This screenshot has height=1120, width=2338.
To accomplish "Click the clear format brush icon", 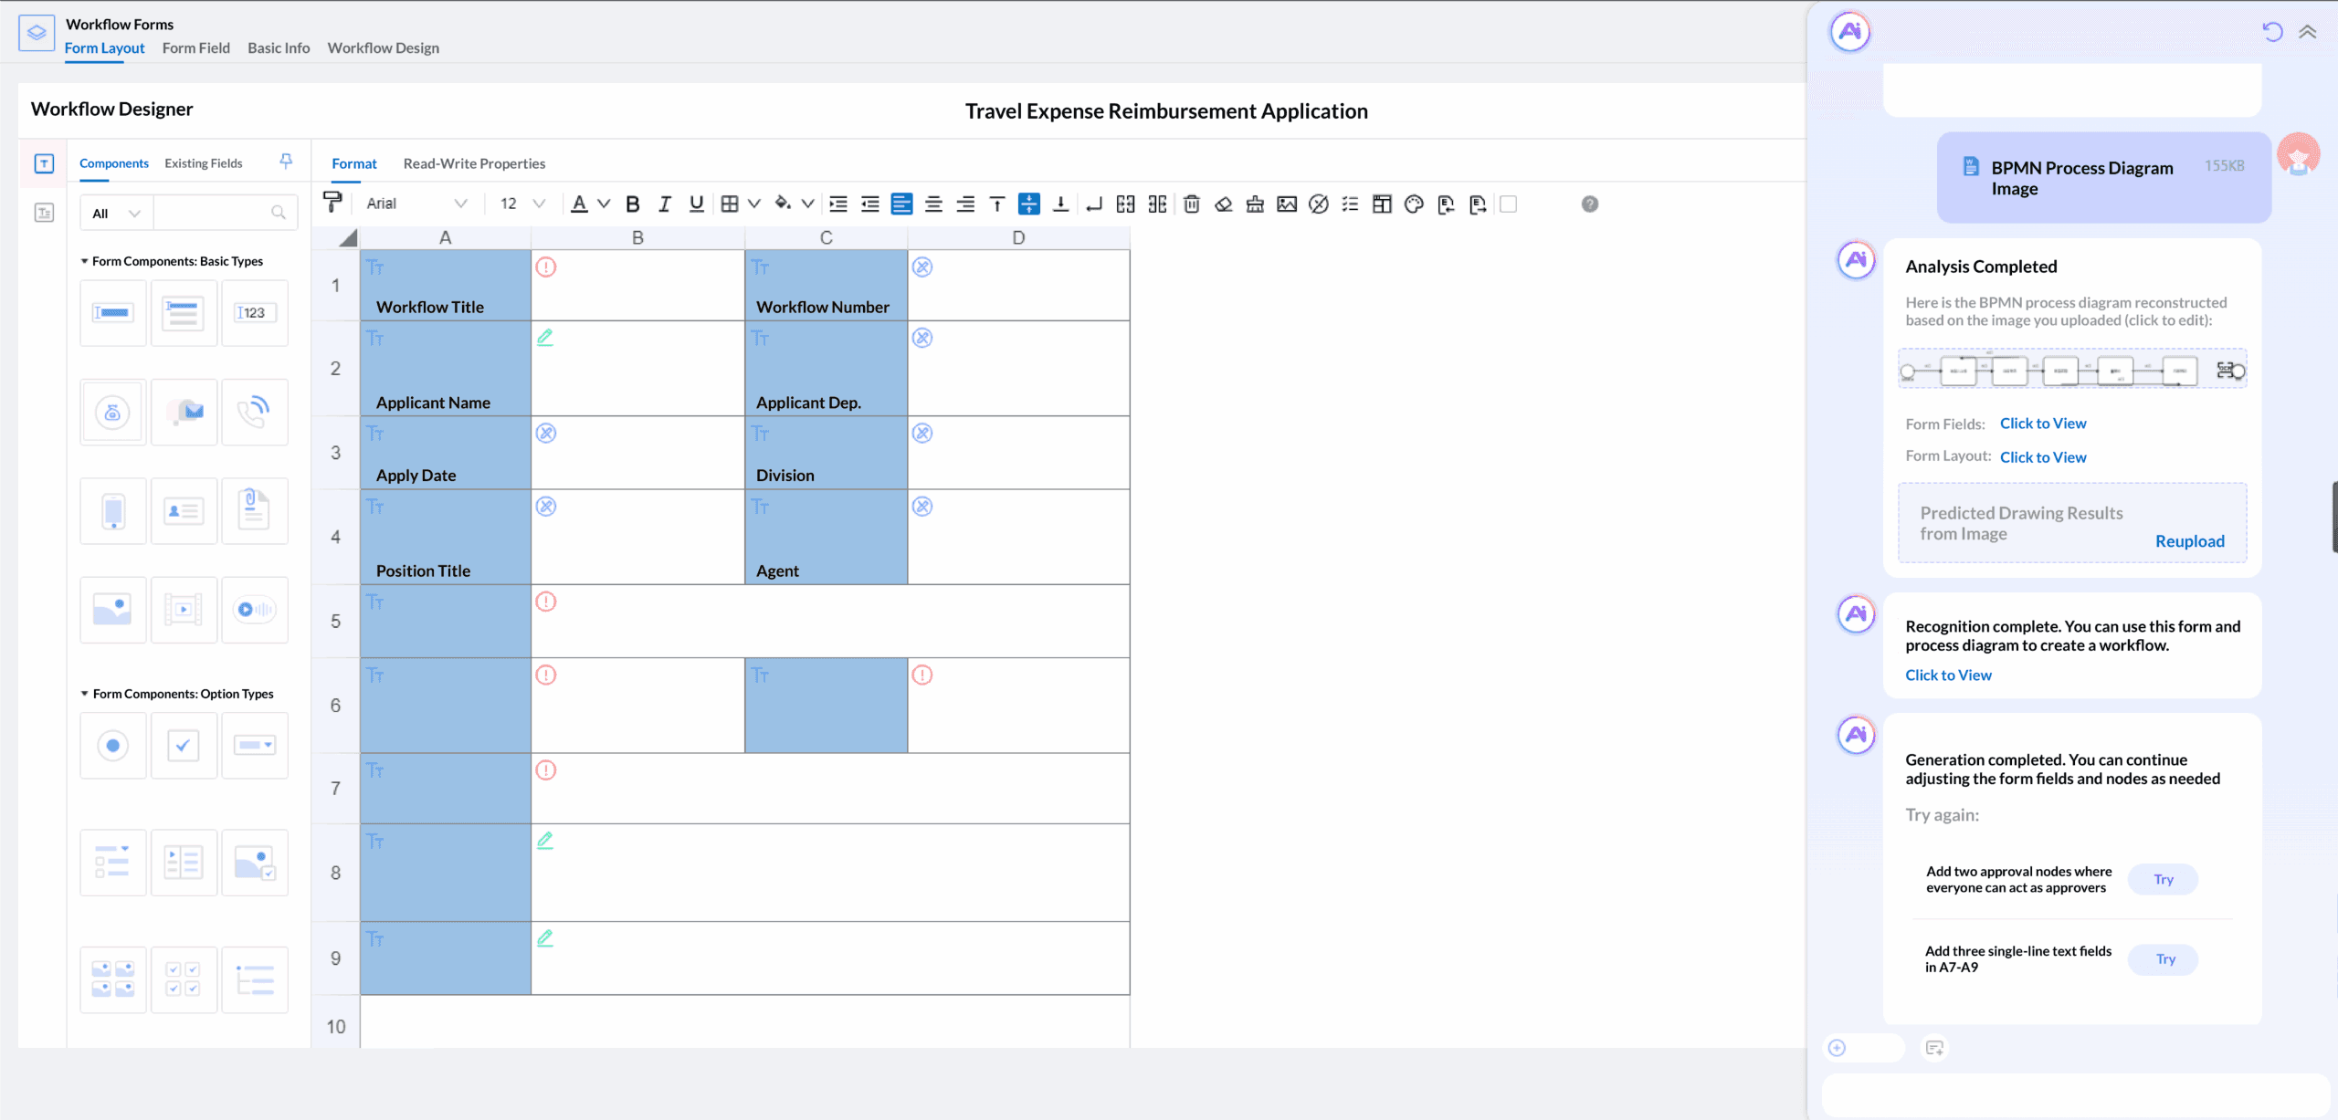I will (1255, 204).
